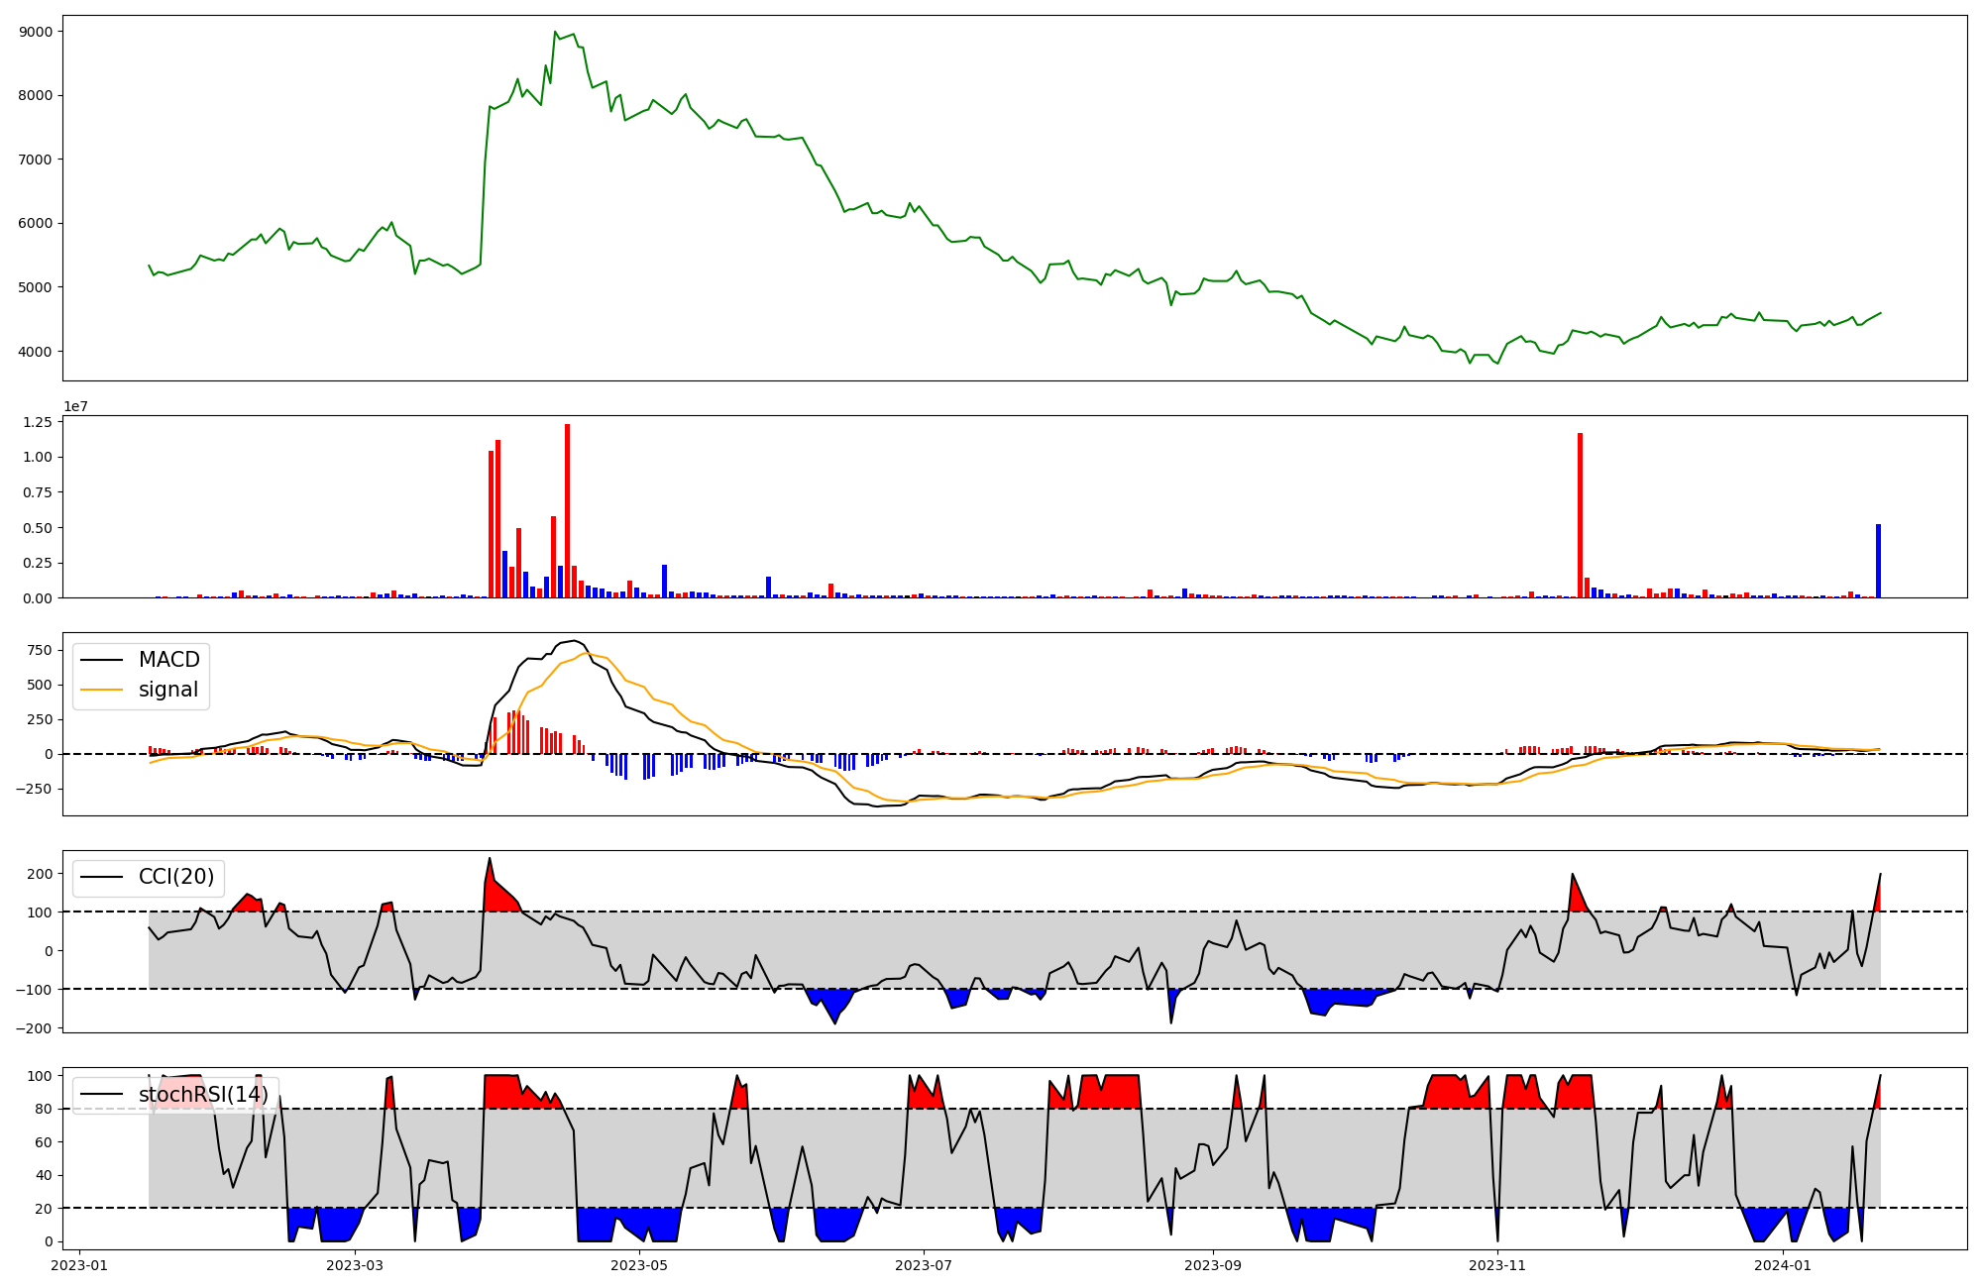Click the 750 MACD axis tick label

pyautogui.click(x=41, y=650)
